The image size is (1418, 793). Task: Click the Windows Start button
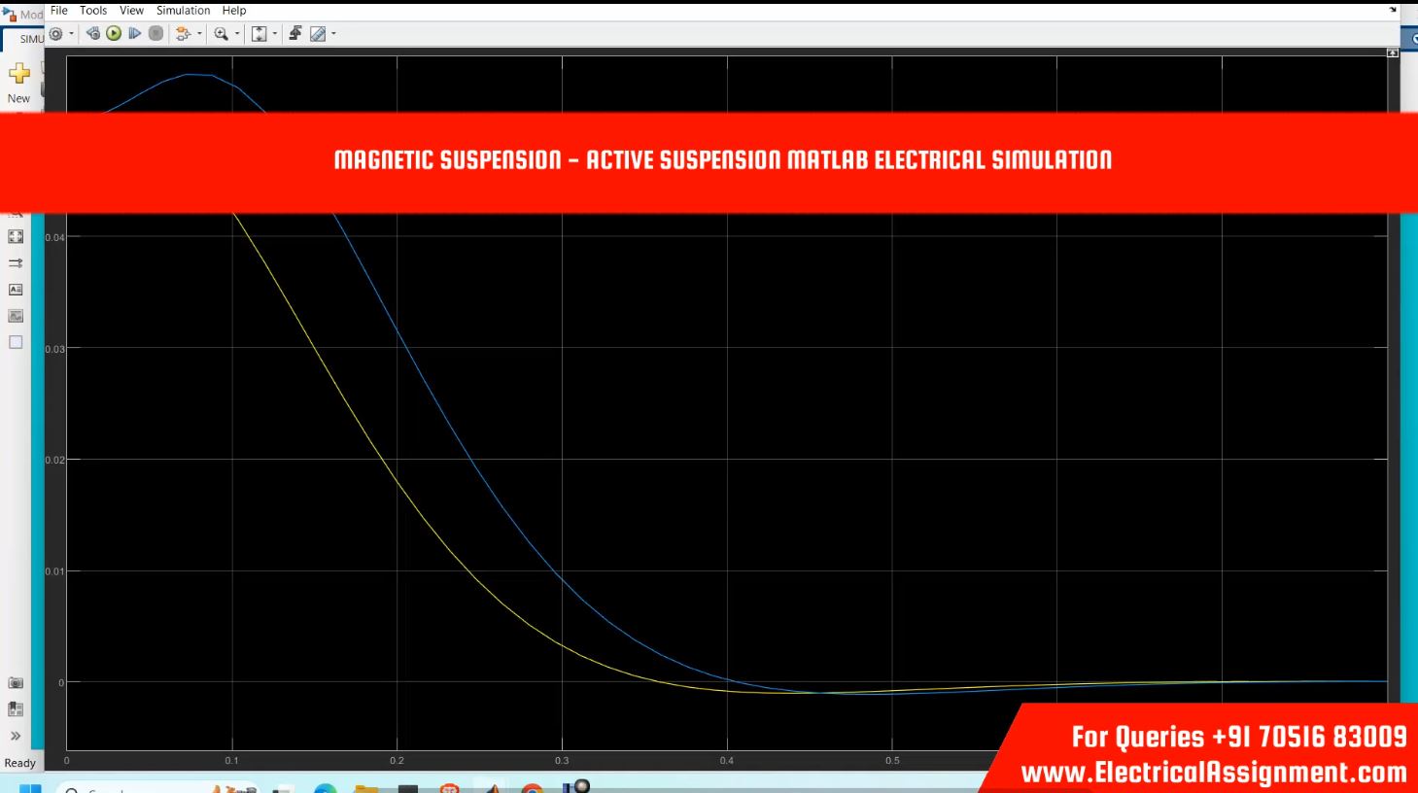pos(29,788)
